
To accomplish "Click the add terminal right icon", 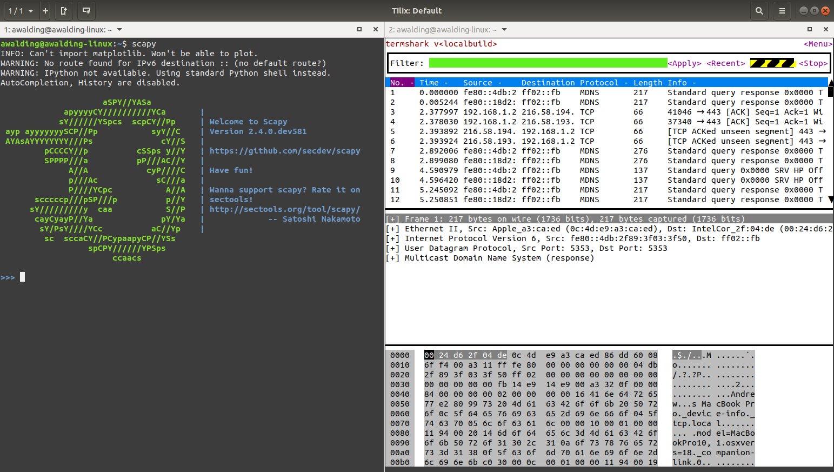I will (x=64, y=11).
